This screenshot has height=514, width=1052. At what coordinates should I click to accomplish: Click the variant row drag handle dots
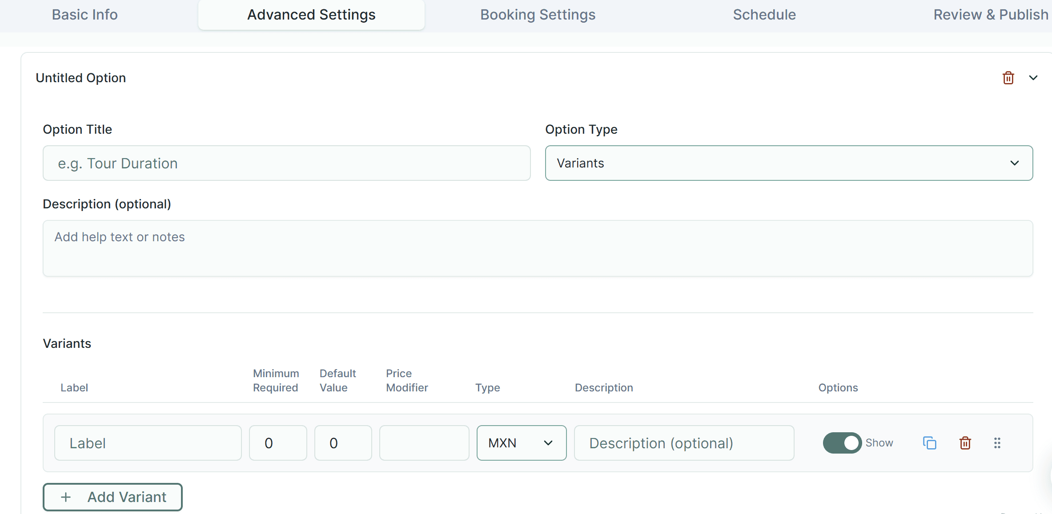997,443
